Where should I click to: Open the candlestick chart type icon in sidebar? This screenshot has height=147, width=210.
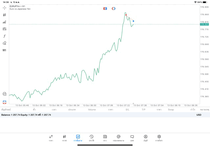tap(4, 15)
